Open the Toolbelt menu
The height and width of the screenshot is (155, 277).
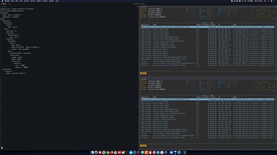(45, 1)
